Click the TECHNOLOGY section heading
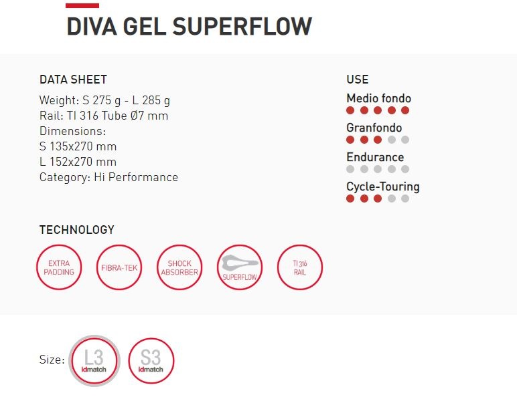The height and width of the screenshot is (399, 517). [77, 230]
